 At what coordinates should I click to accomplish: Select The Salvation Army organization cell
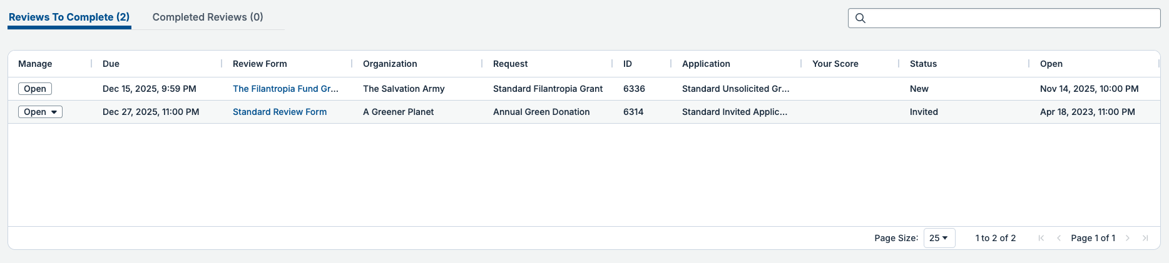(404, 89)
